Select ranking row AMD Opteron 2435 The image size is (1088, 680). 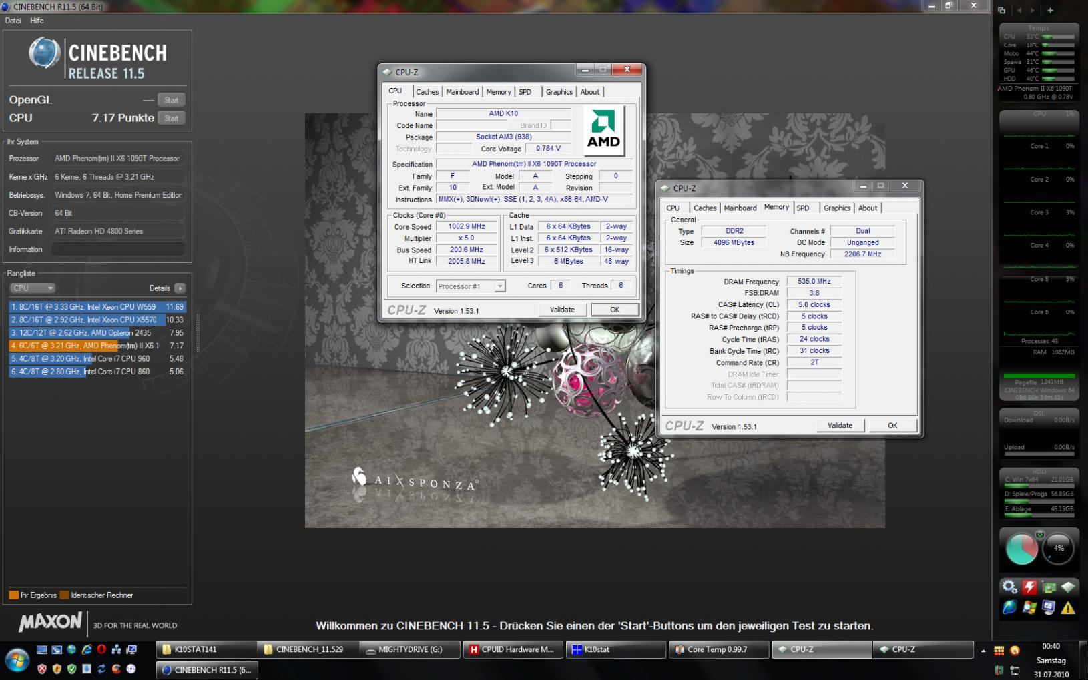point(97,333)
